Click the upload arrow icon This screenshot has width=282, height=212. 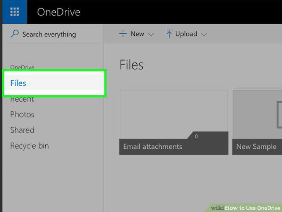(169, 34)
